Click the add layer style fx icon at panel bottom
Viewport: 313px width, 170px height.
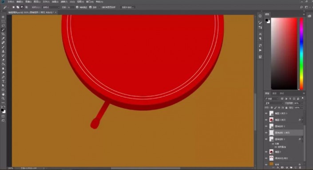278,168
